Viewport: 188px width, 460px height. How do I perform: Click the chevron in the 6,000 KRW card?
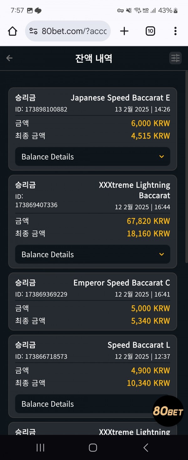pos(162,157)
